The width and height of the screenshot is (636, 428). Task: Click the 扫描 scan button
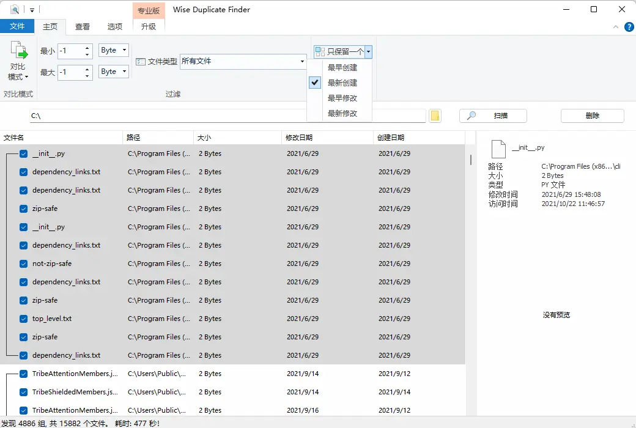coord(493,116)
